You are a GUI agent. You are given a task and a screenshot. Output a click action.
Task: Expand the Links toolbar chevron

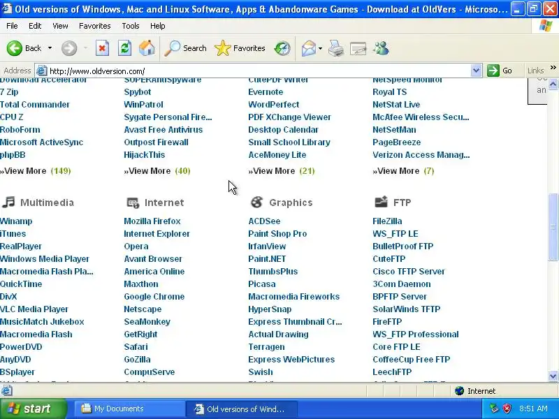553,68
